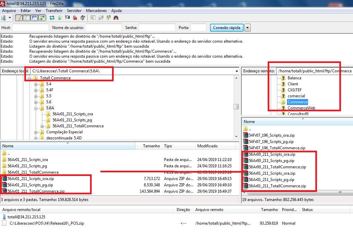This screenshot has height=245, width=353.
Task: Focus the Senha password field
Action: tap(157, 28)
